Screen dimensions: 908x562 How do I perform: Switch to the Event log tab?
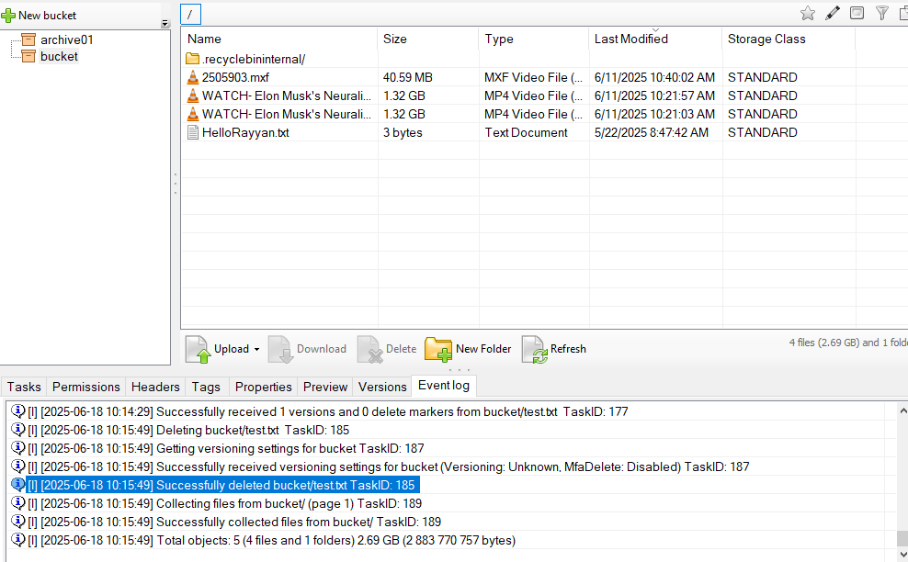[444, 386]
